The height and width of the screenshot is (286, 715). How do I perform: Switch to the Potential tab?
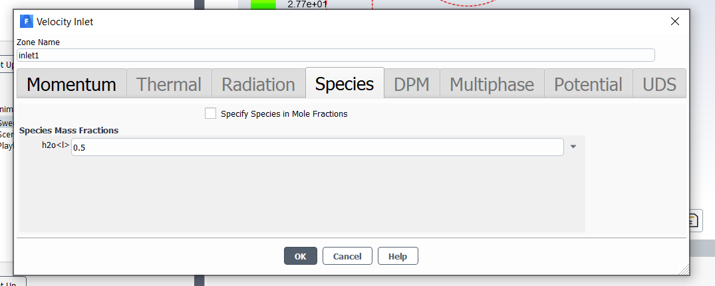tap(588, 84)
